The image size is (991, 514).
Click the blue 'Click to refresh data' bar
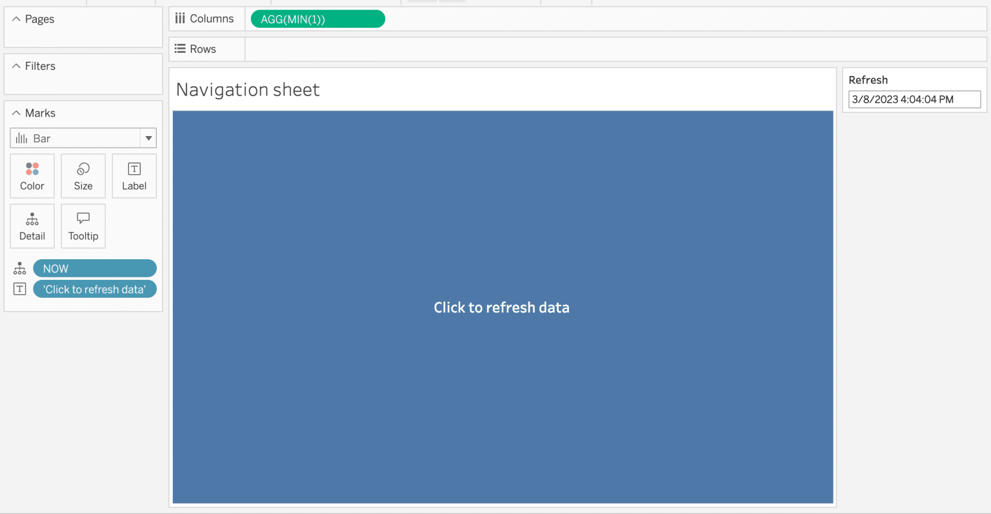502,306
